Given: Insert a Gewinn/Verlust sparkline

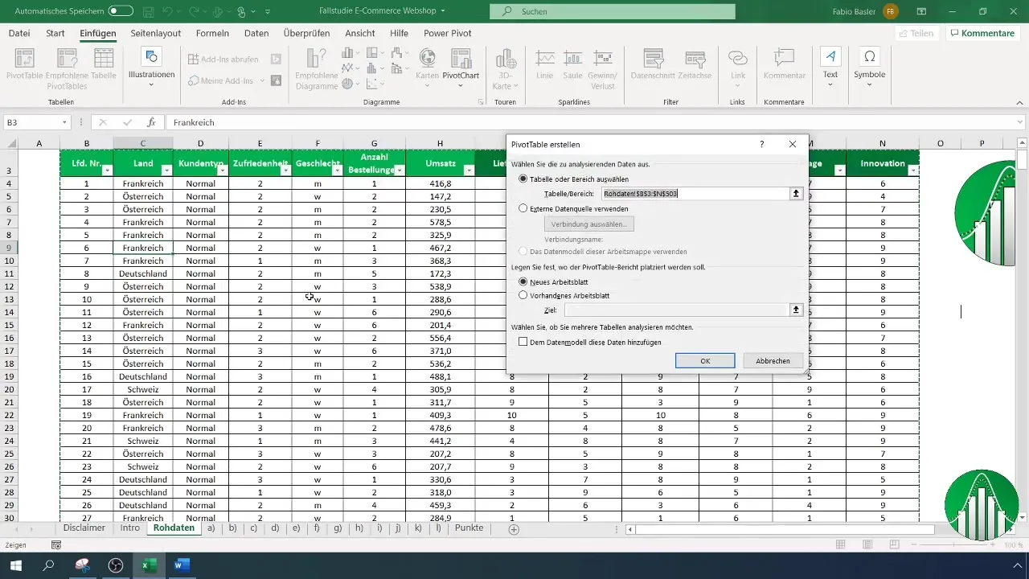Looking at the screenshot, I should [x=603, y=69].
